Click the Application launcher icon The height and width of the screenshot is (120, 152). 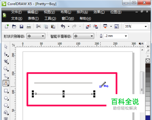105,26
